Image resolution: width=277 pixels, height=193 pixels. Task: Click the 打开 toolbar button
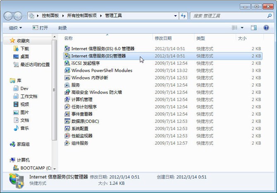[40, 28]
